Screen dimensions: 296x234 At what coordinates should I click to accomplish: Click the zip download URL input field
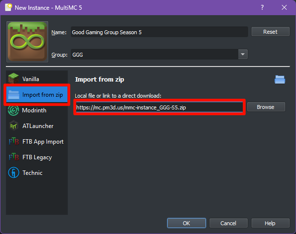(159, 107)
